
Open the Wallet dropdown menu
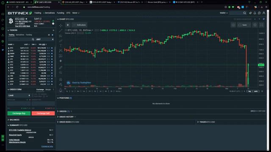coord(224,13)
